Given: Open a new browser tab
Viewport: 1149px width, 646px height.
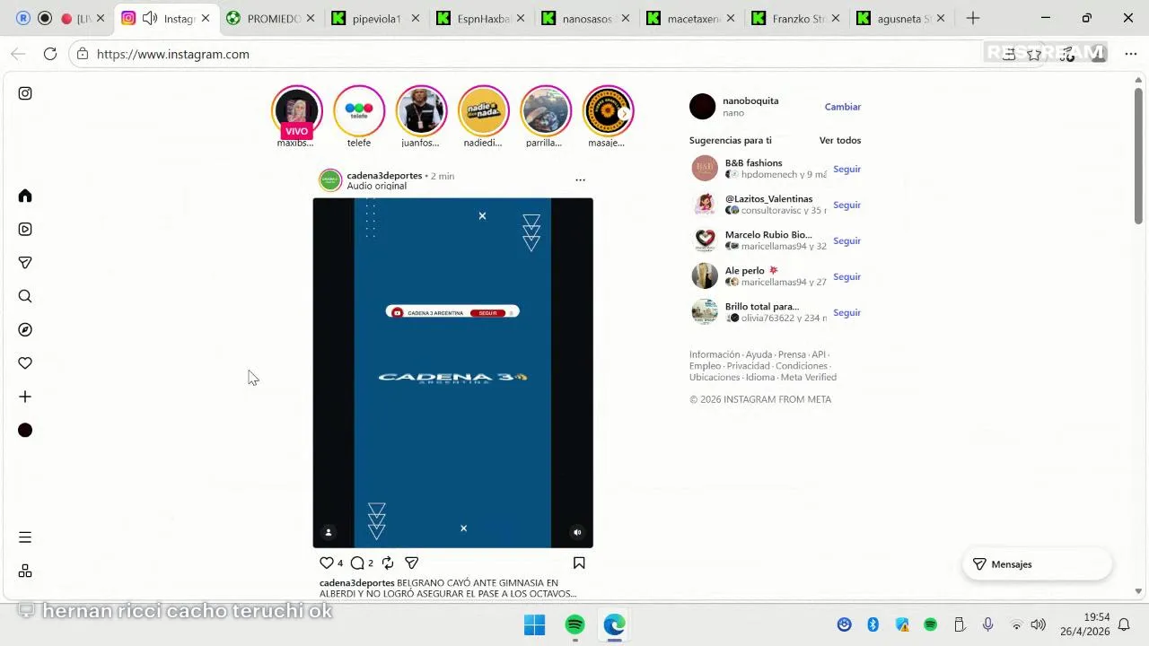Looking at the screenshot, I should (x=973, y=18).
